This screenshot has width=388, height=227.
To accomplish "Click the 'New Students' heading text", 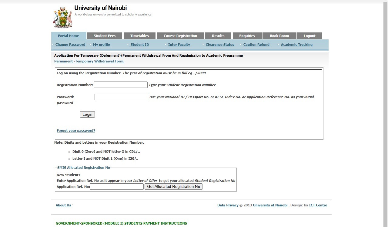I will 69,175.
